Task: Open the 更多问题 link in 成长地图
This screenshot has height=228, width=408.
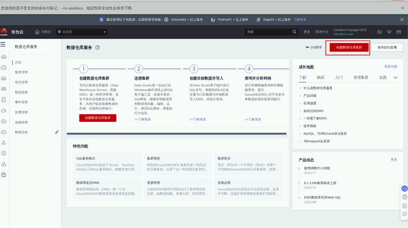Action: coord(391,67)
